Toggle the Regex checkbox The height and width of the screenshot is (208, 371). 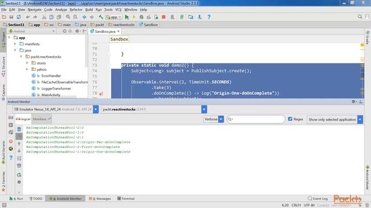click(x=290, y=119)
